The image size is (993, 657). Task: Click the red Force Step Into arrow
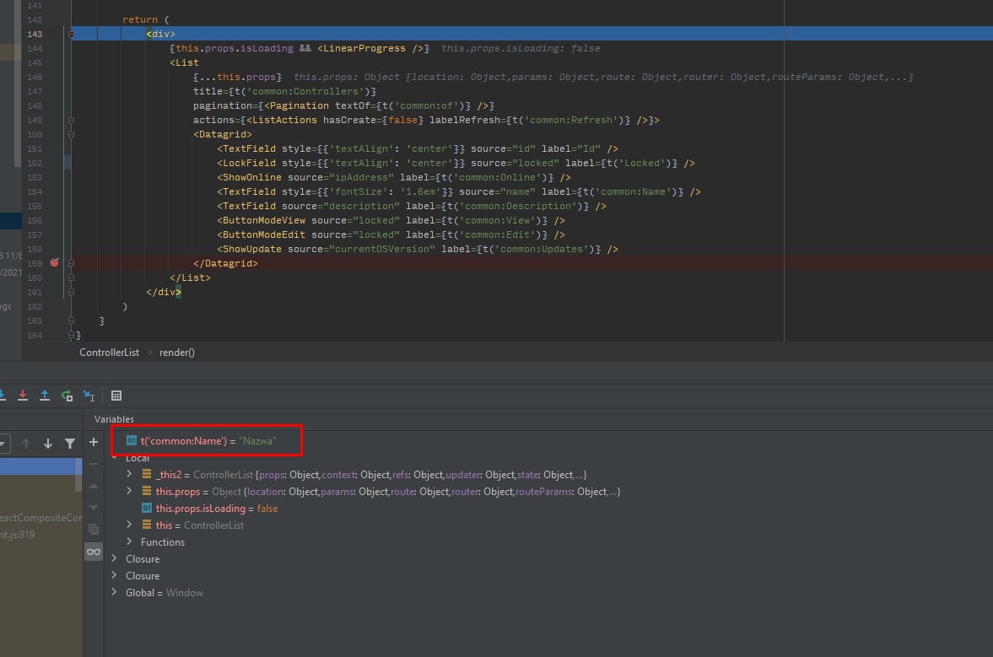[23, 395]
